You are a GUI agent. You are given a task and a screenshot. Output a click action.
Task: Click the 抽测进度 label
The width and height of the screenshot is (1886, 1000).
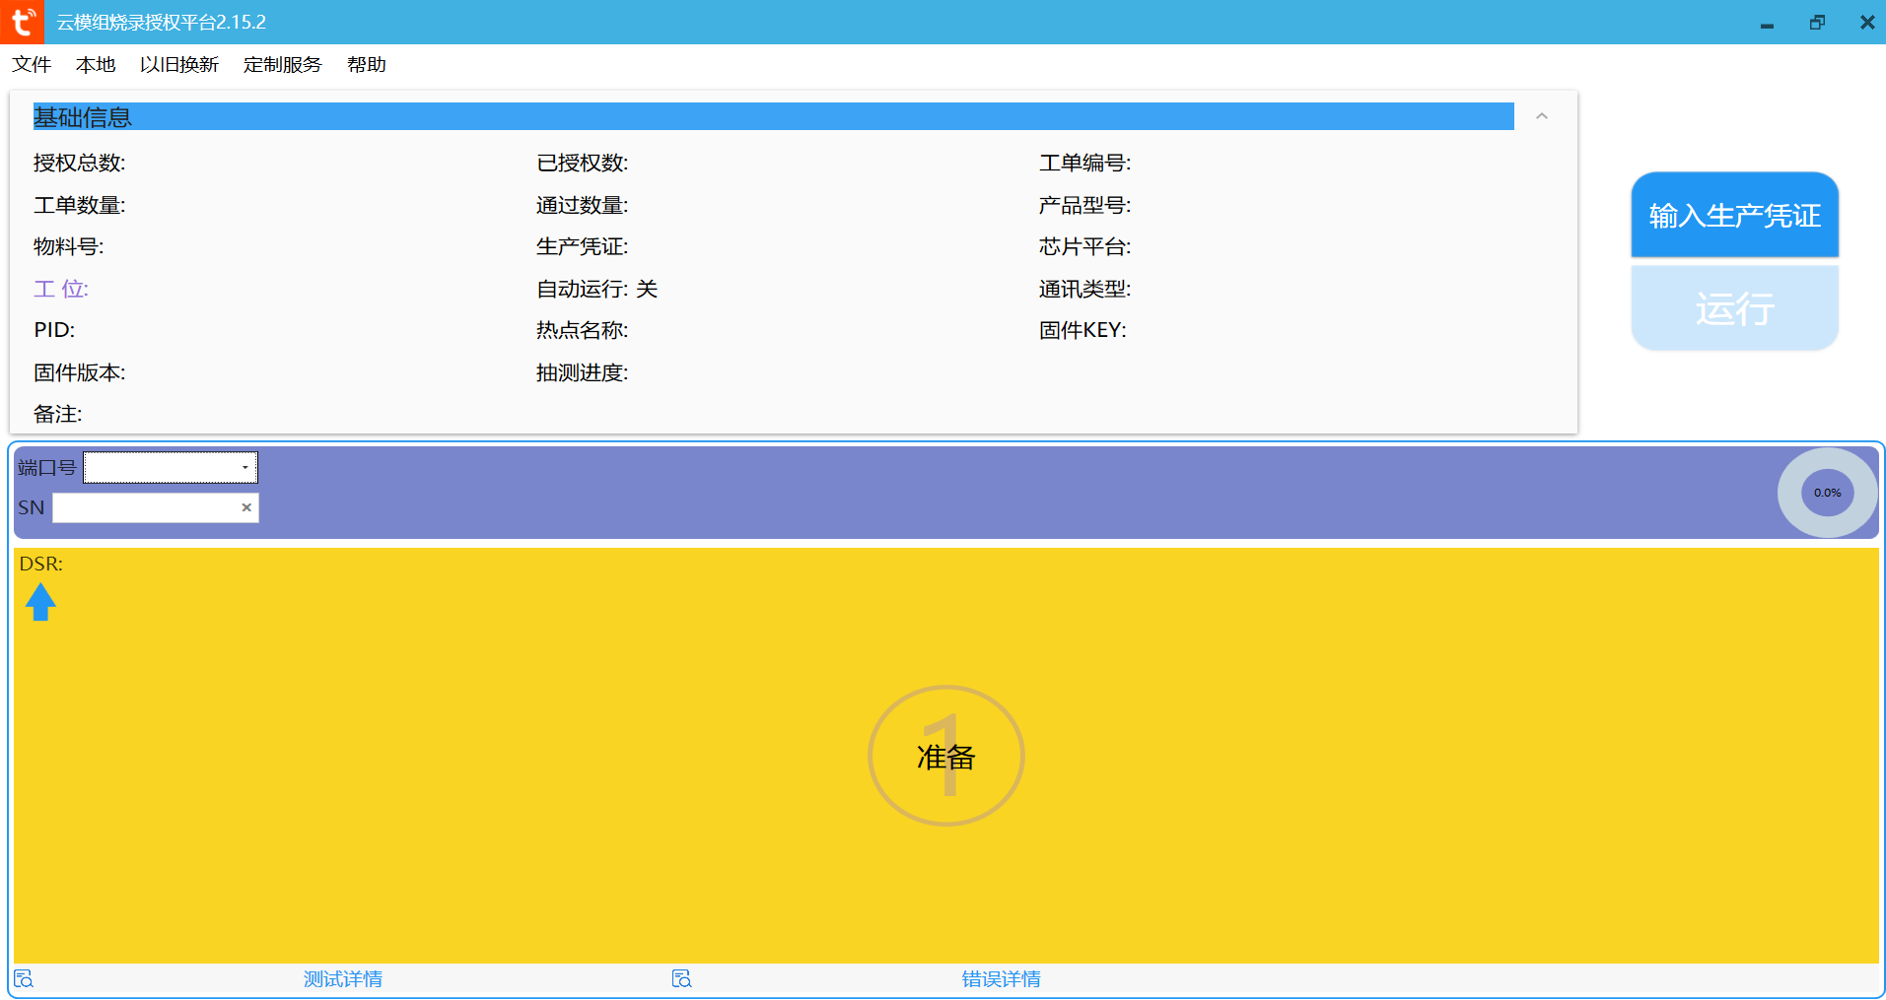tap(582, 372)
